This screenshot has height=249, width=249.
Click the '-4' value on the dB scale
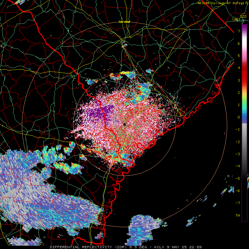click(x=238, y=166)
